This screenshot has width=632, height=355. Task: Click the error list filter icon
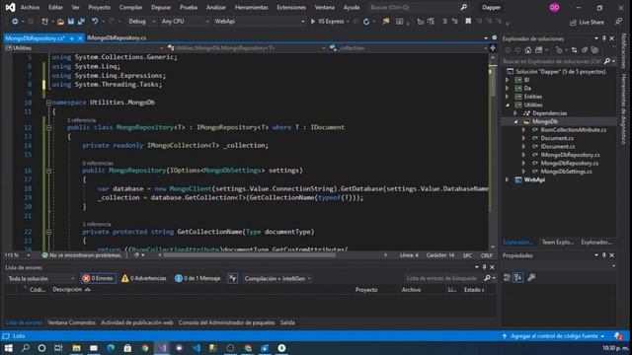tap(233, 278)
